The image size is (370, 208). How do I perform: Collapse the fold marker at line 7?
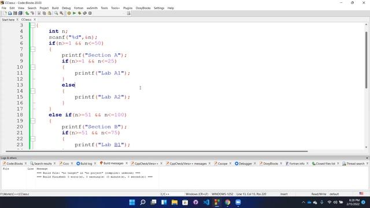click(x=33, y=49)
